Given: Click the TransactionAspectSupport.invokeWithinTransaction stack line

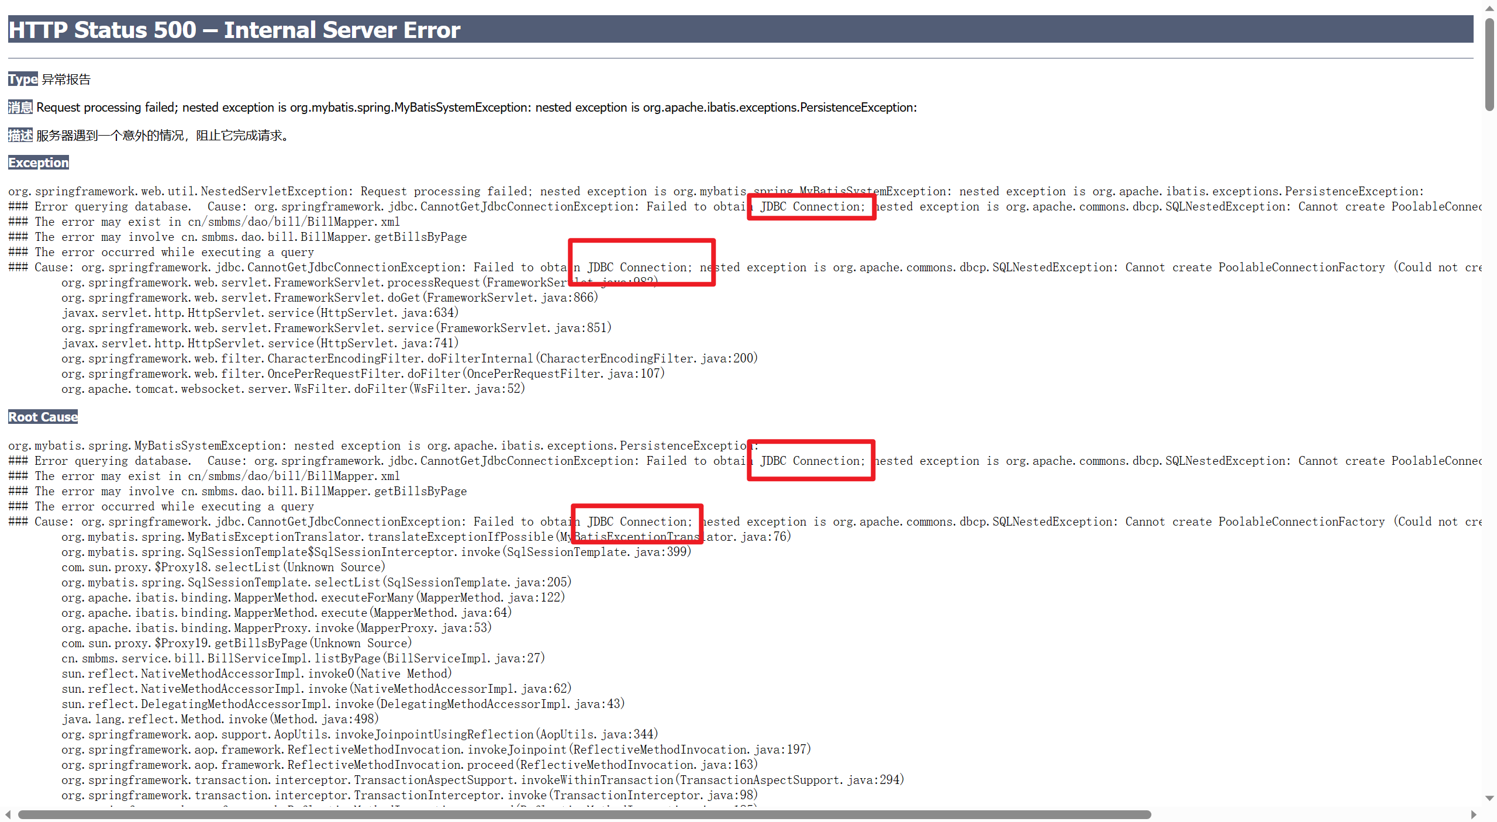Looking at the screenshot, I should [483, 780].
